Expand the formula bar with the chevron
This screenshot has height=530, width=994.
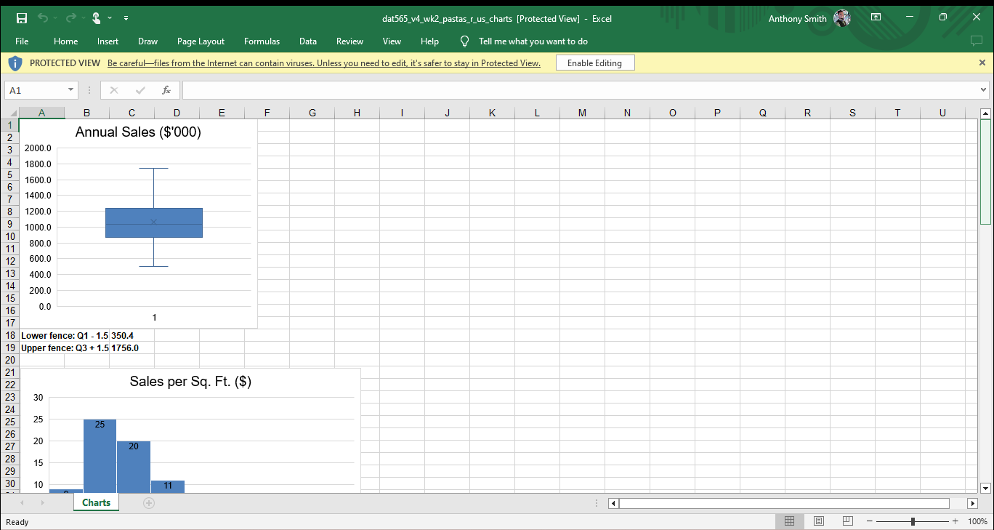coord(984,90)
